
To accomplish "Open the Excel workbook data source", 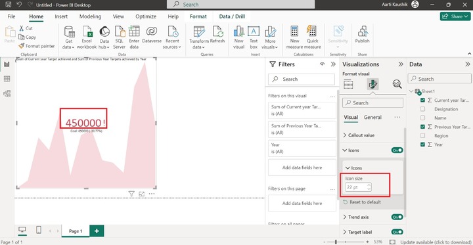I will pyautogui.click(x=87, y=37).
